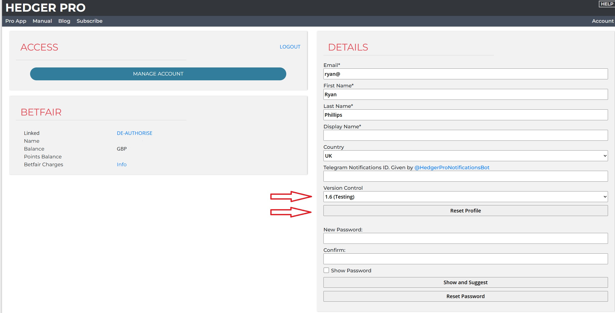Image resolution: width=615 pixels, height=313 pixels.
Task: Click the First Name field
Action: pos(466,94)
